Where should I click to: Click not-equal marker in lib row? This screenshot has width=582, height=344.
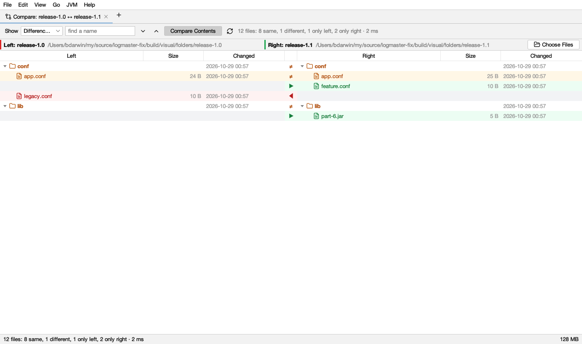(291, 106)
